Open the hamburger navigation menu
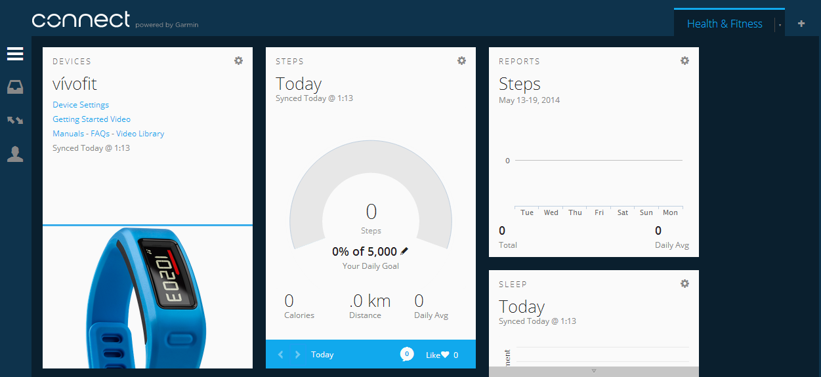 pos(15,54)
